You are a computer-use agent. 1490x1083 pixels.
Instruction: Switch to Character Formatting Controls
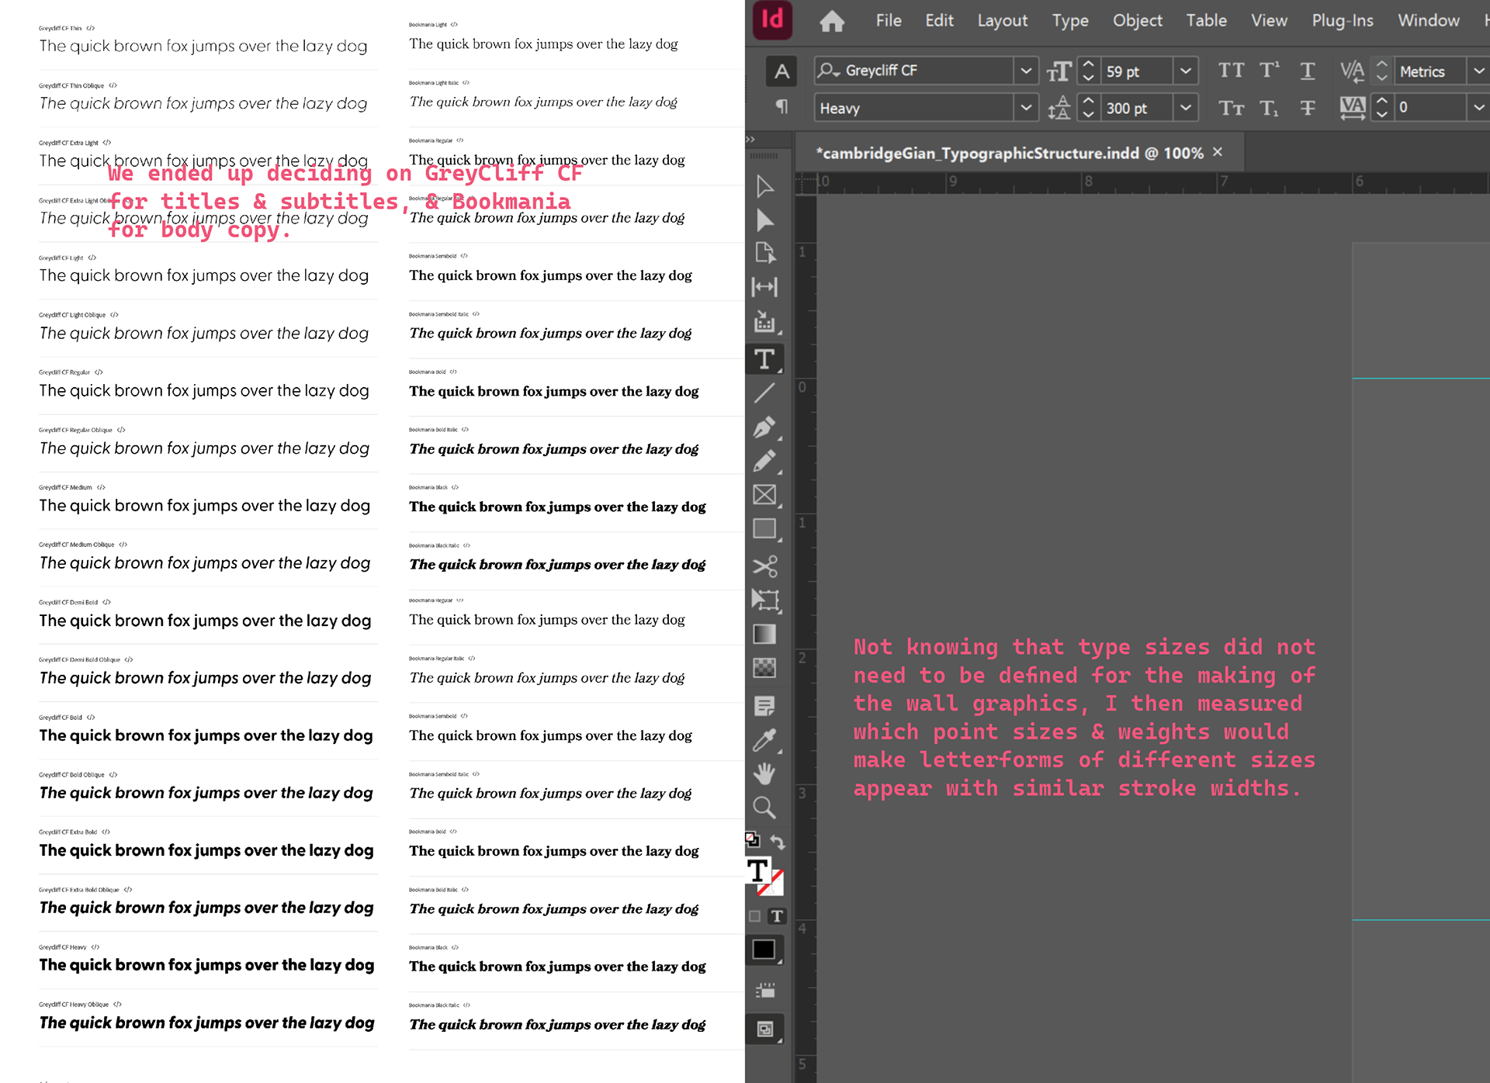point(782,71)
